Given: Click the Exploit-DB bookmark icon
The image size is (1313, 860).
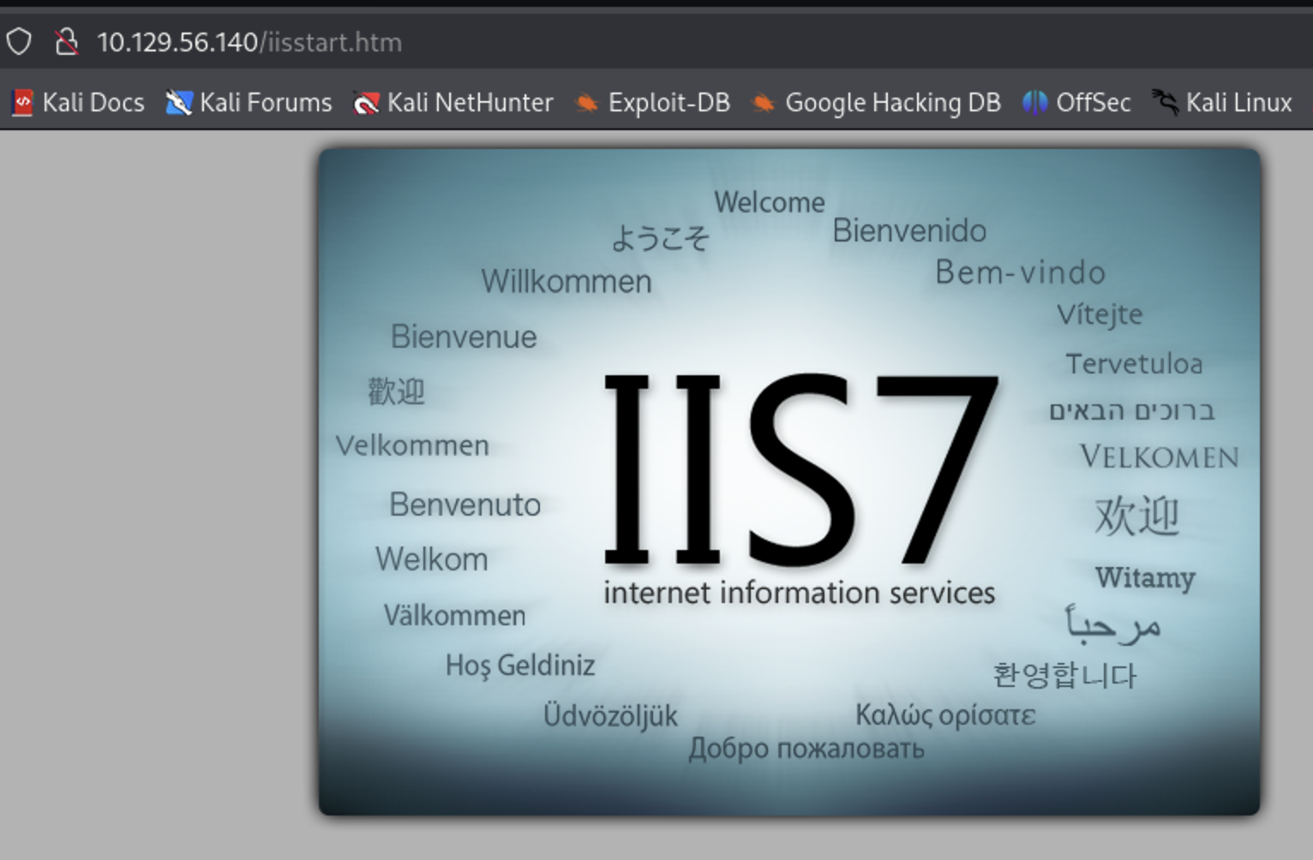Looking at the screenshot, I should coord(586,103).
